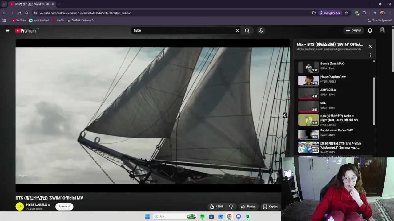Start voice search with the microphone
394x221 pixels.
[261, 30]
